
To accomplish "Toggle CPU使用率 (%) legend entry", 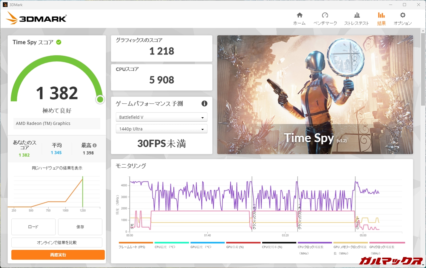I will click(279, 245).
